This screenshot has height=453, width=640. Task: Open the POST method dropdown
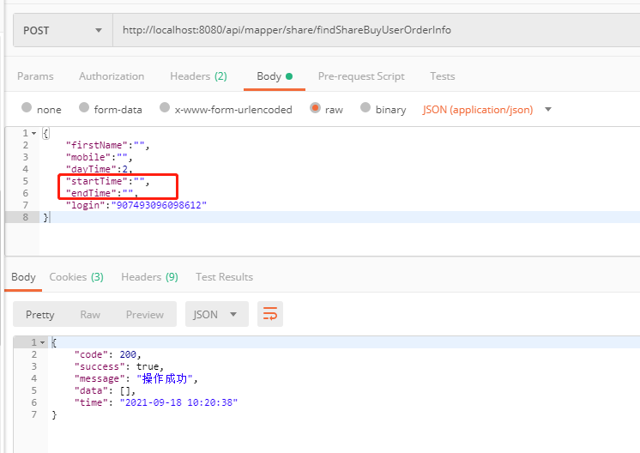(x=63, y=31)
